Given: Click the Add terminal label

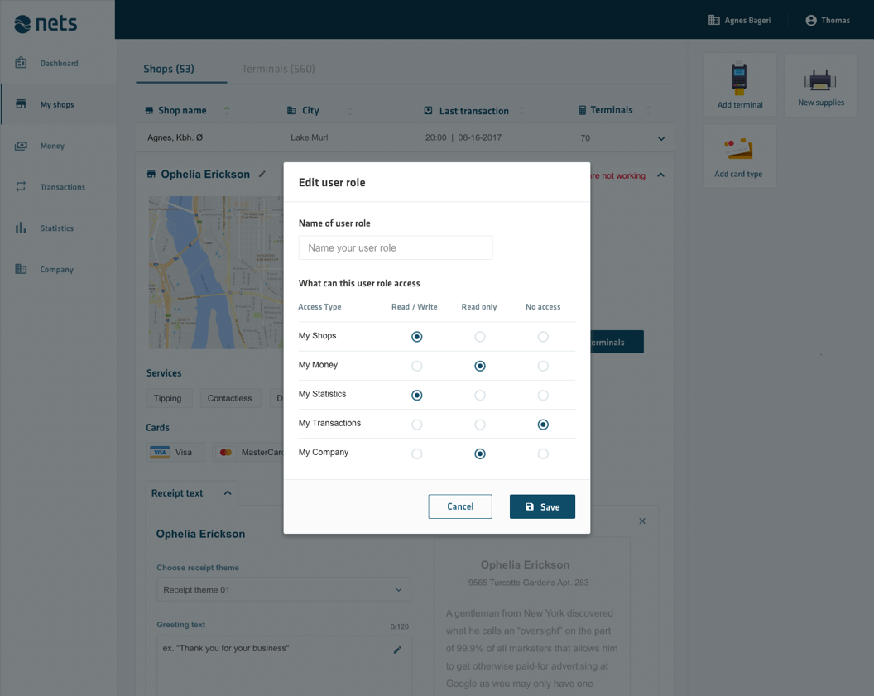Looking at the screenshot, I should (x=740, y=105).
